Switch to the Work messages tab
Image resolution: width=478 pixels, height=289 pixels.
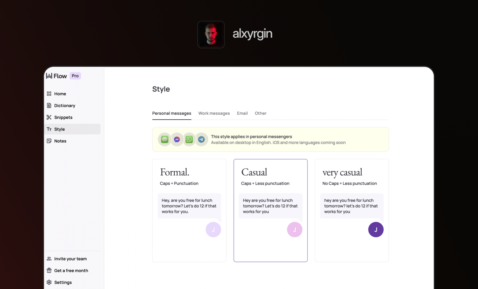click(x=214, y=113)
